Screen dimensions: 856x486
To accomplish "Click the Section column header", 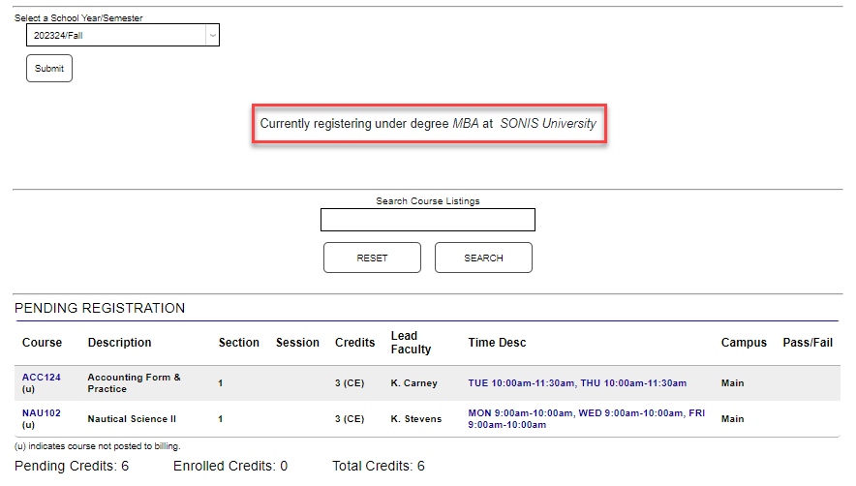I will tap(238, 343).
